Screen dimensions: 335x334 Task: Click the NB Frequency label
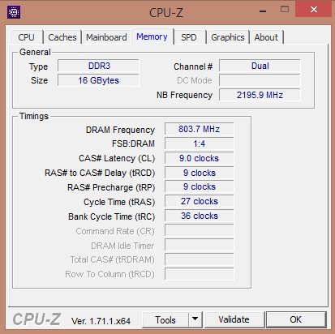(x=184, y=95)
